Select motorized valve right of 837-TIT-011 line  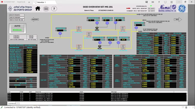tap(123, 29)
